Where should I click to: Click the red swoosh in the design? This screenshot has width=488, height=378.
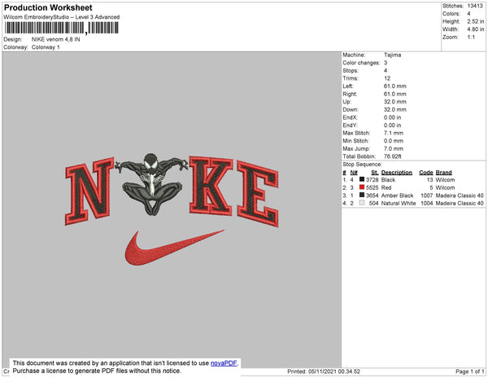[174, 248]
